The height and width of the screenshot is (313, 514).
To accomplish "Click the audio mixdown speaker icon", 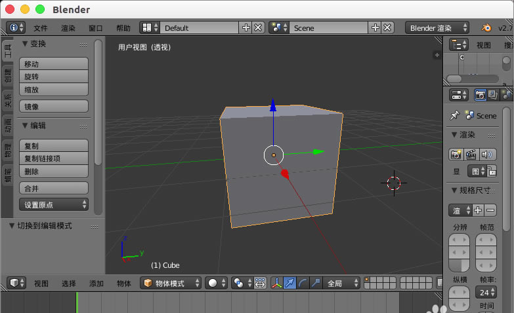I will (487, 155).
